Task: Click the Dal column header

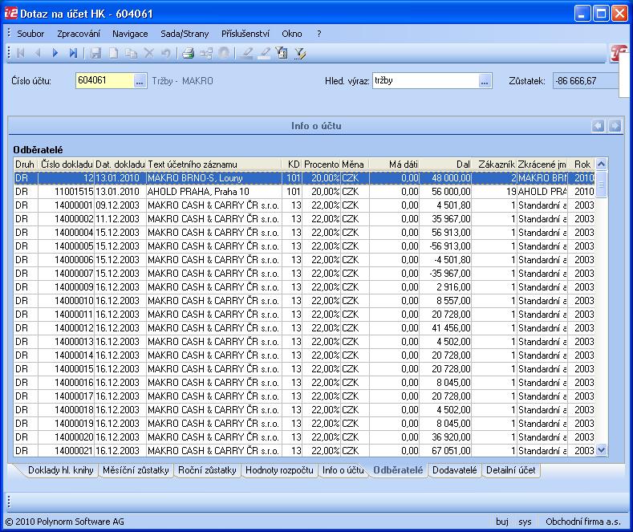Action: pyautogui.click(x=446, y=164)
